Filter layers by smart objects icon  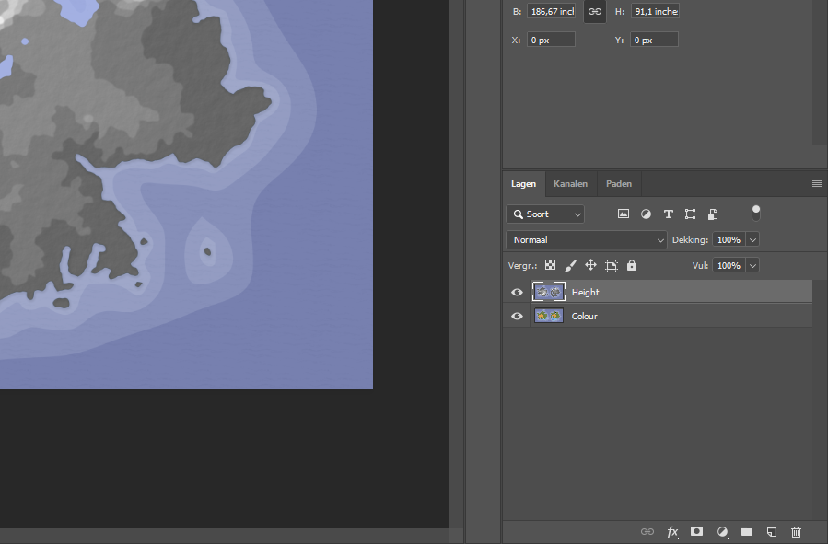coord(712,214)
